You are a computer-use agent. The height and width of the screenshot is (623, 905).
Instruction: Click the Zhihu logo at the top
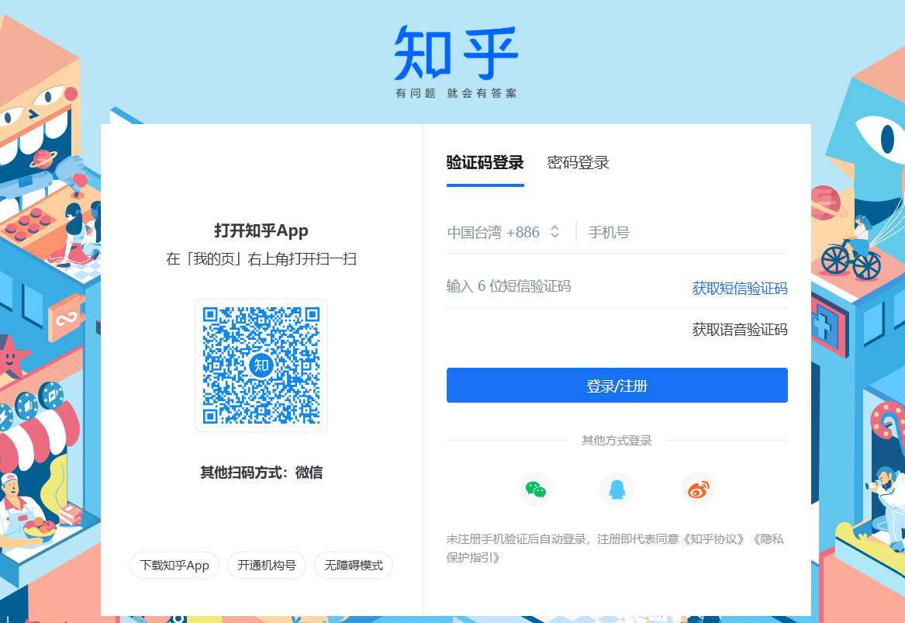(456, 53)
